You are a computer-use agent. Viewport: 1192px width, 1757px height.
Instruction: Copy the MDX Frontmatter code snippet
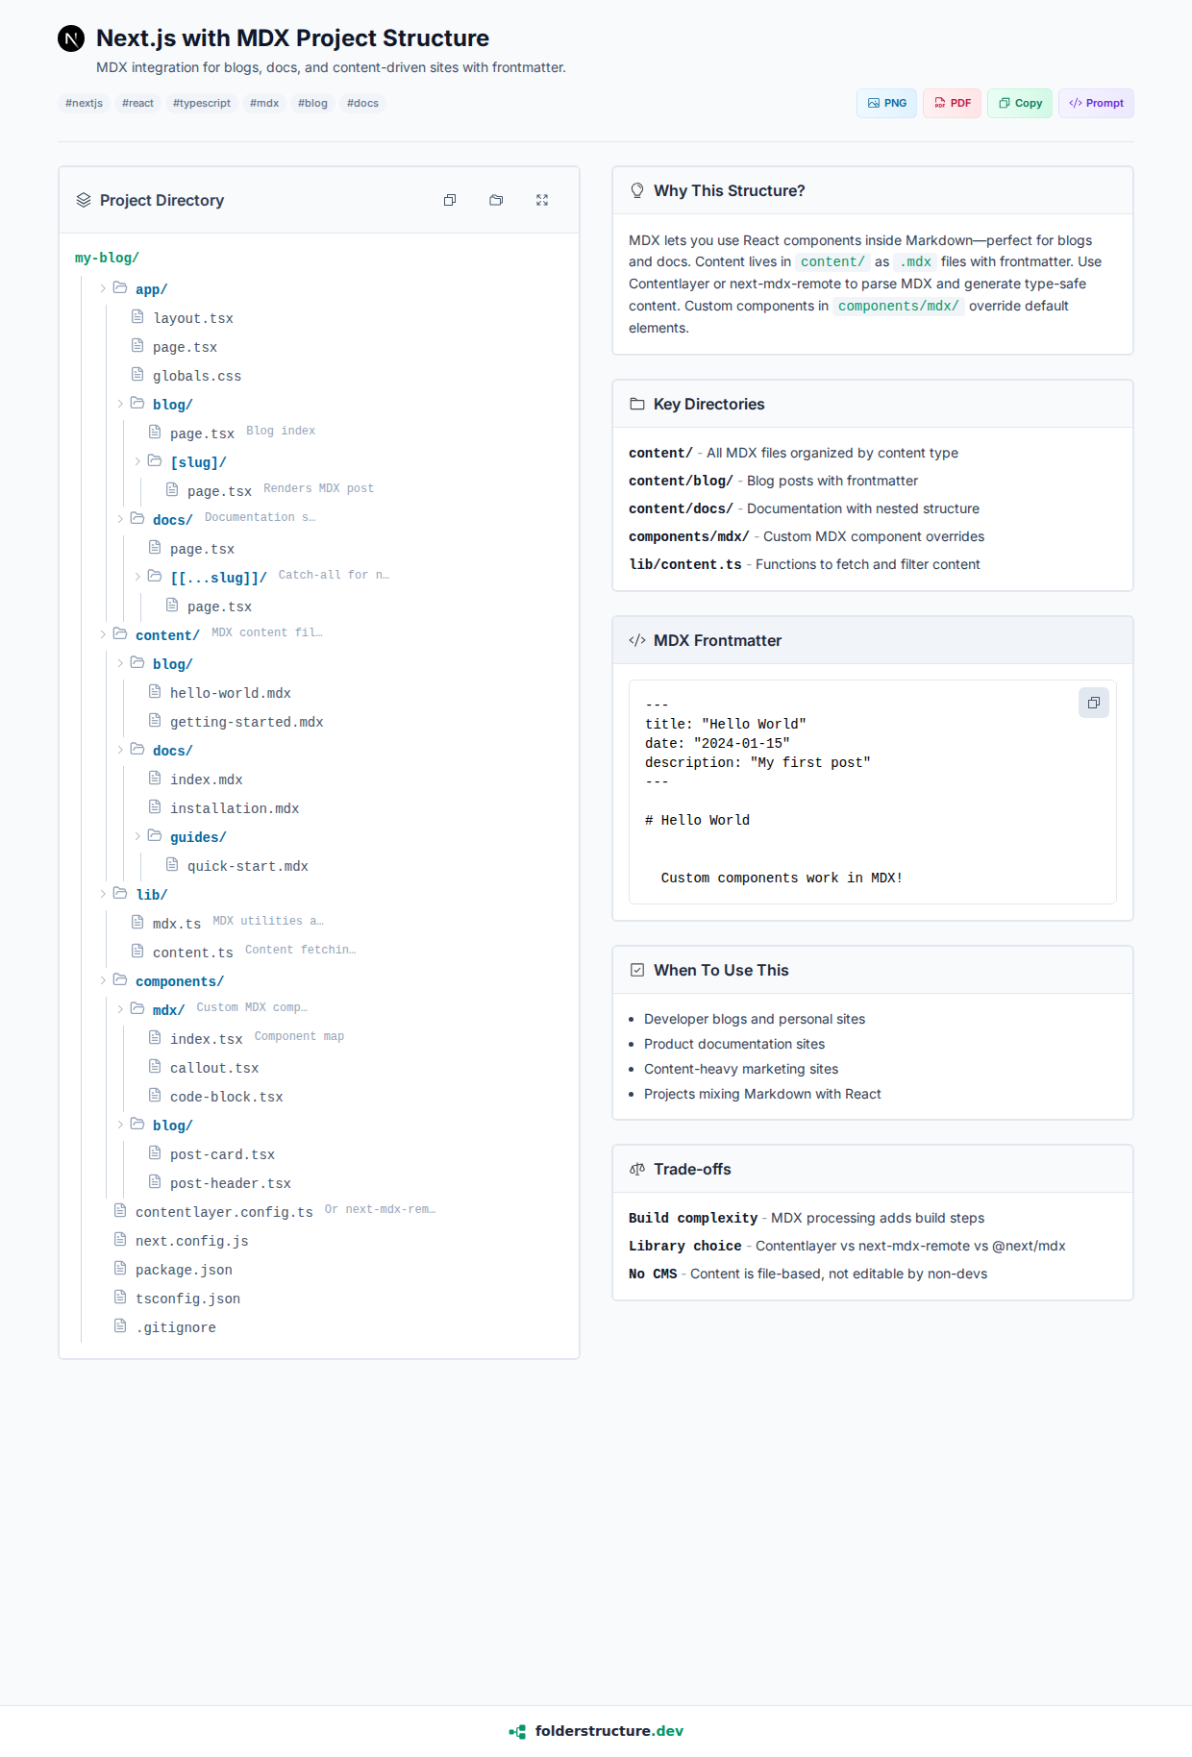1093,703
